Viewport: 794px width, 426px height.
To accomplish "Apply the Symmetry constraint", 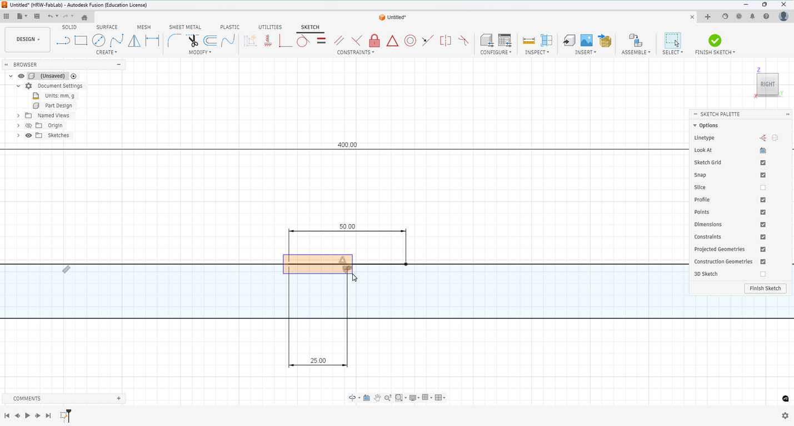I will click(x=446, y=40).
